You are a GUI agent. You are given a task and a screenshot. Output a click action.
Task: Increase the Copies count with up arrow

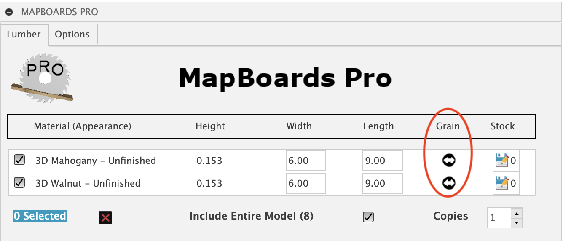click(x=517, y=213)
